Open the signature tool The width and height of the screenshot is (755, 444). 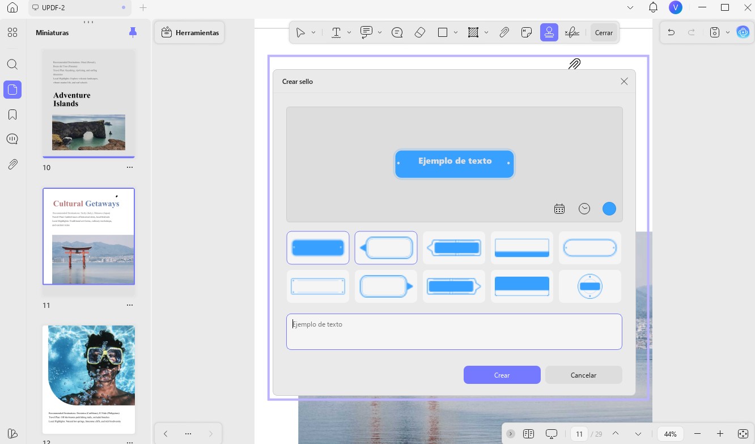[x=572, y=32]
